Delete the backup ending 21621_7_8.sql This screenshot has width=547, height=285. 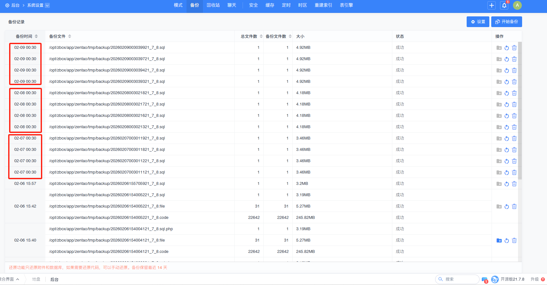[514, 116]
